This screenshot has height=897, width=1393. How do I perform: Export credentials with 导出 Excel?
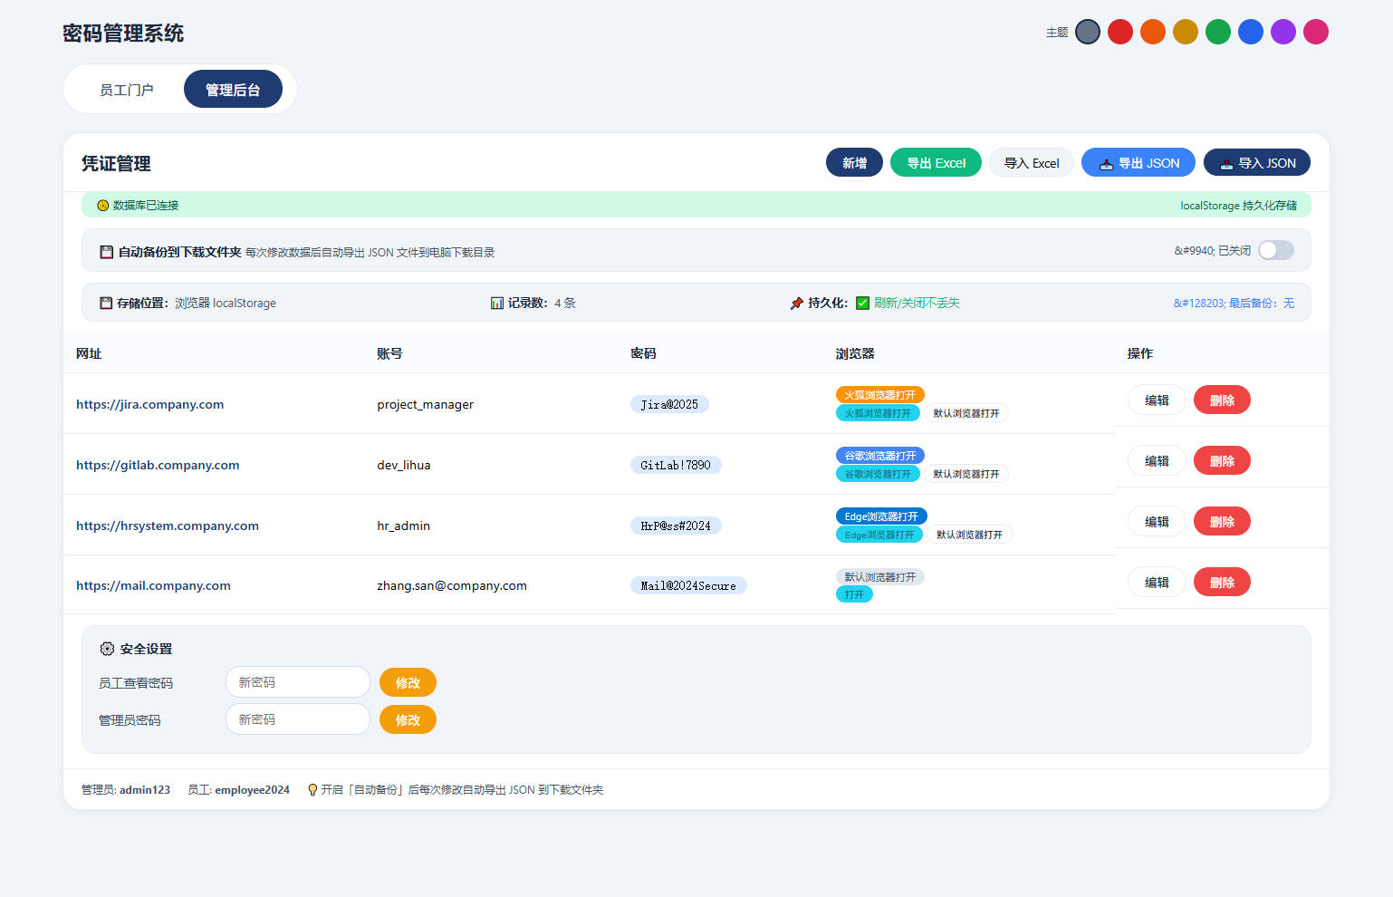(936, 163)
